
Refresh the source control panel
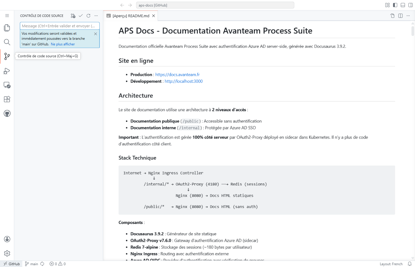tap(88, 16)
